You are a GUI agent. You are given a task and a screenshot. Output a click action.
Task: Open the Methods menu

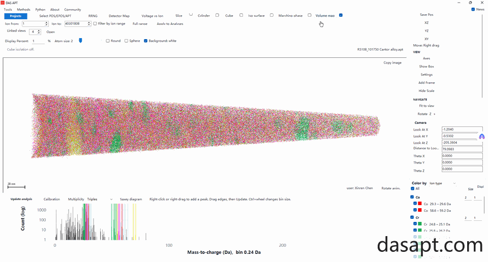click(24, 9)
